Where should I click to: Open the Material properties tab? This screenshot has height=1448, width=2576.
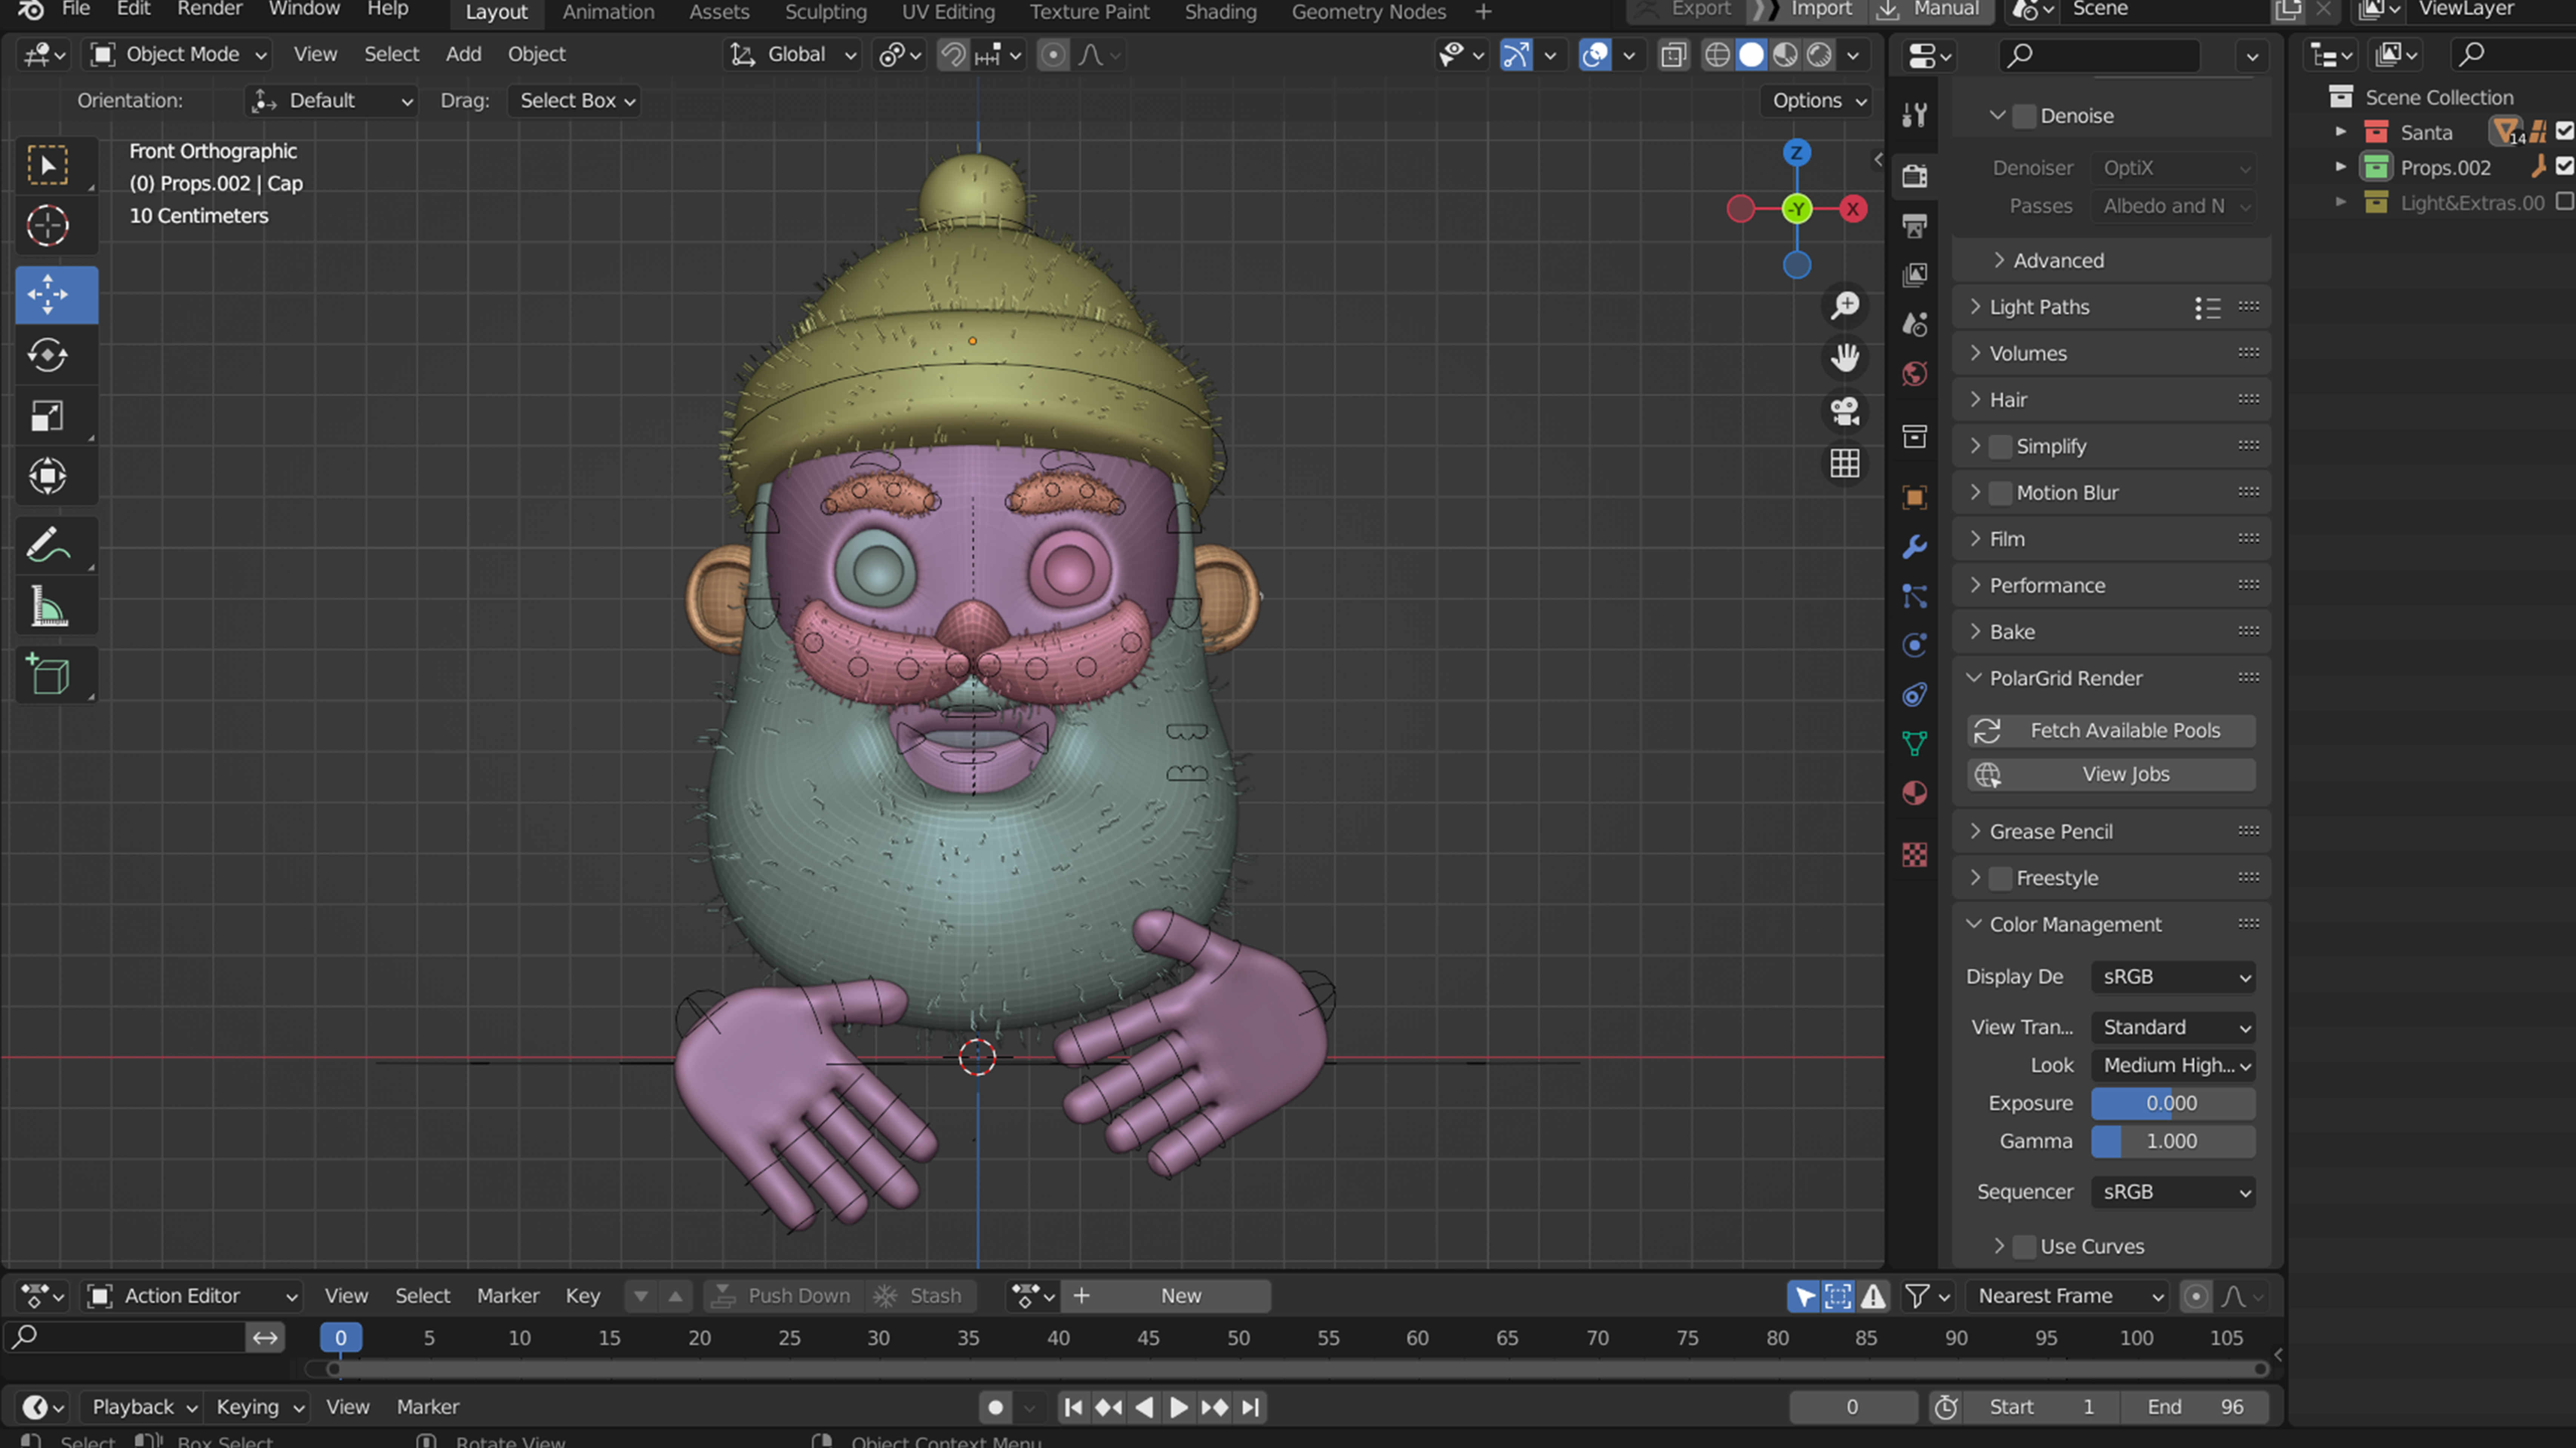tap(1915, 793)
